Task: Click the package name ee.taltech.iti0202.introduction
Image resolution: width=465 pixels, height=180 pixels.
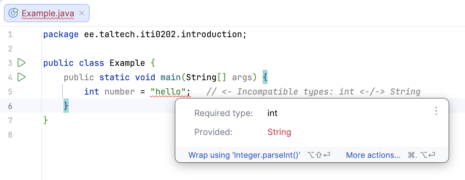Action: click(163, 34)
